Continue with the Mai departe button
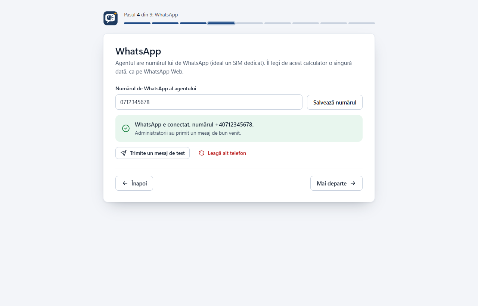This screenshot has width=478, height=306. coord(336,183)
